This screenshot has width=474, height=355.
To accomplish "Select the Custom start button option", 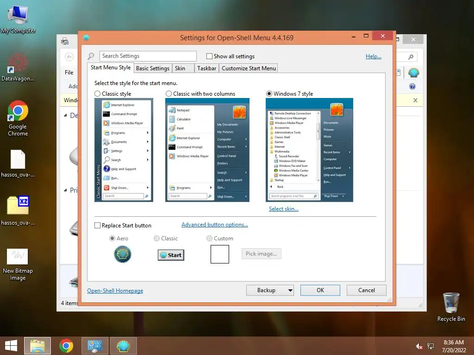I will tap(209, 239).
